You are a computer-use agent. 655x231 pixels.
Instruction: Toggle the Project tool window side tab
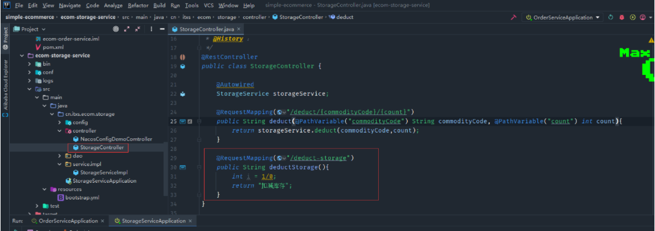point(5,39)
